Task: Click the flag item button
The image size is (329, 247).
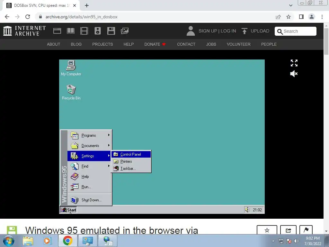Action: point(306,230)
